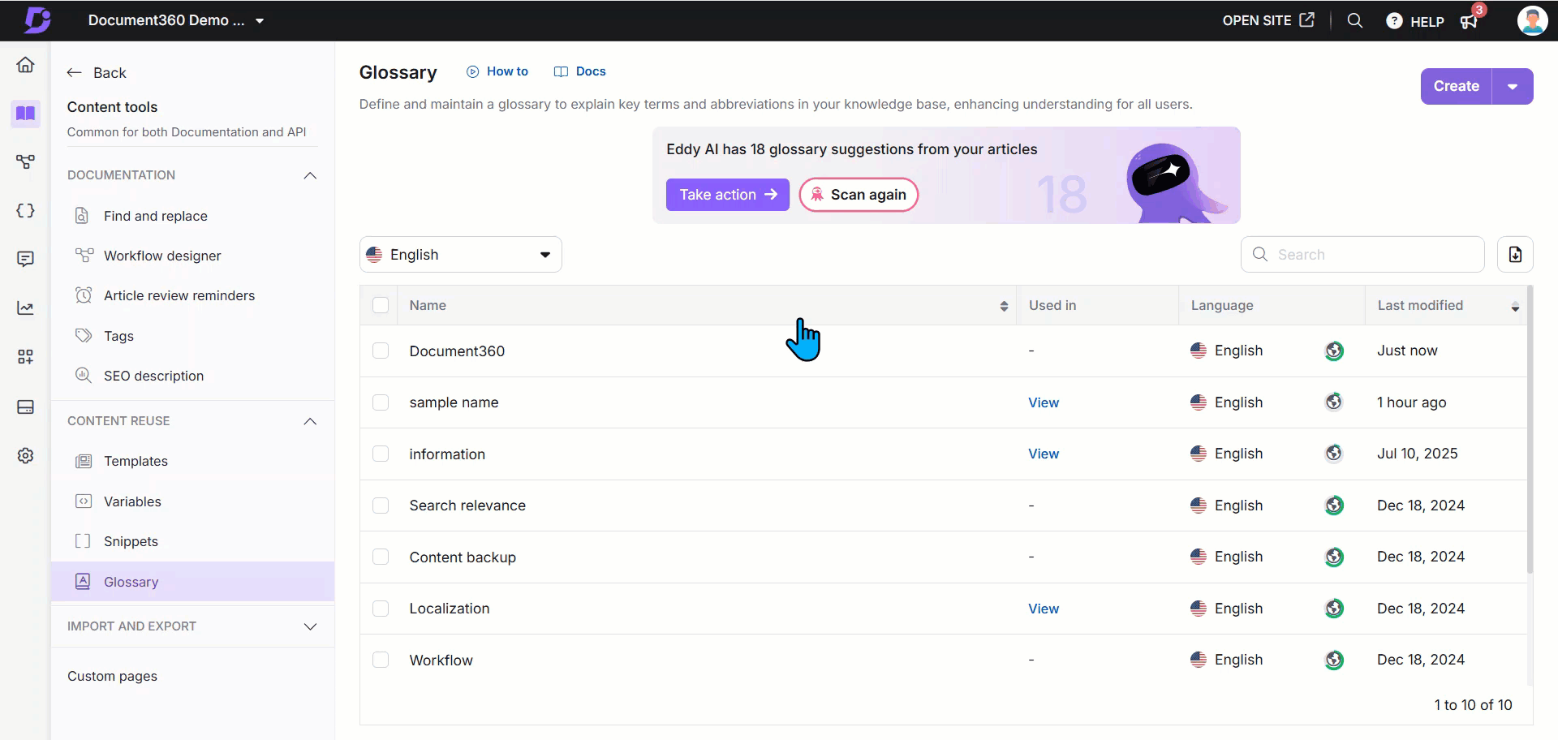The image size is (1558, 740).
Task: Check the Search relevance row checkbox
Action: coord(381,506)
